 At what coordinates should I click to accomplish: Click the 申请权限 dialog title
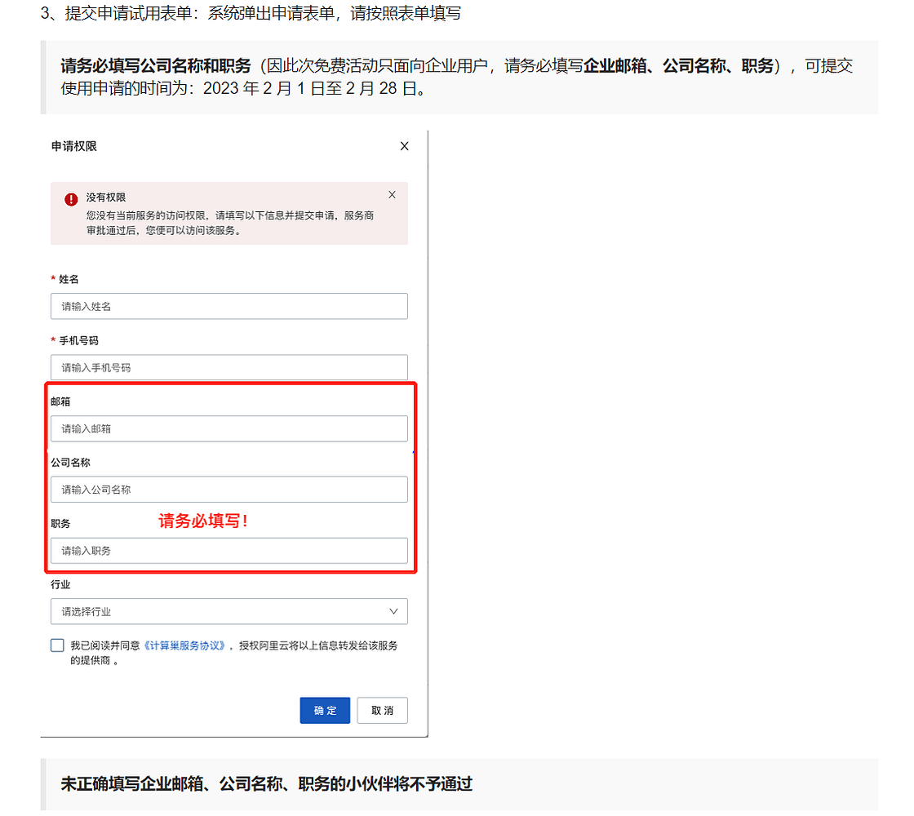[74, 147]
